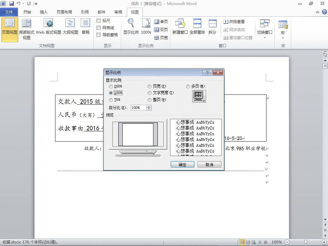The image size is (328, 246).
Task: Minimize the ribbon with the caret button
Action: pos(317,12)
